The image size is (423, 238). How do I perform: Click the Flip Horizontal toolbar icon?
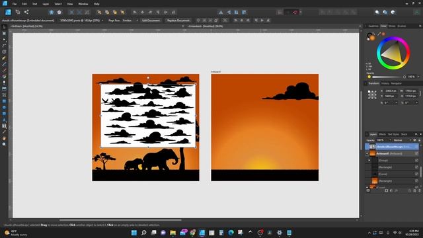[221, 12]
